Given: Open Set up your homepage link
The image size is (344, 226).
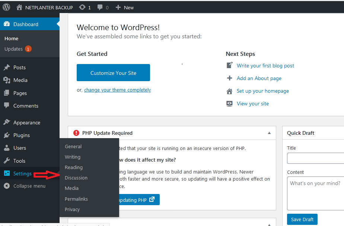Looking at the screenshot, I should [263, 91].
